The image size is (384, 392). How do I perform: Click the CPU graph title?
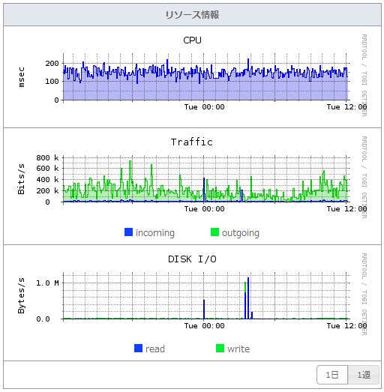(192, 40)
